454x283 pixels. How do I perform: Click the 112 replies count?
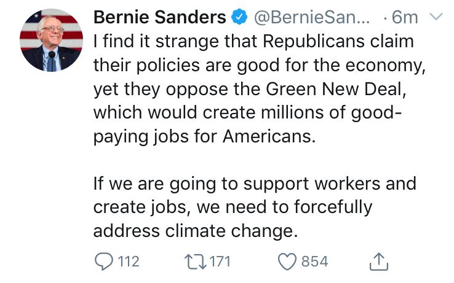click(129, 262)
